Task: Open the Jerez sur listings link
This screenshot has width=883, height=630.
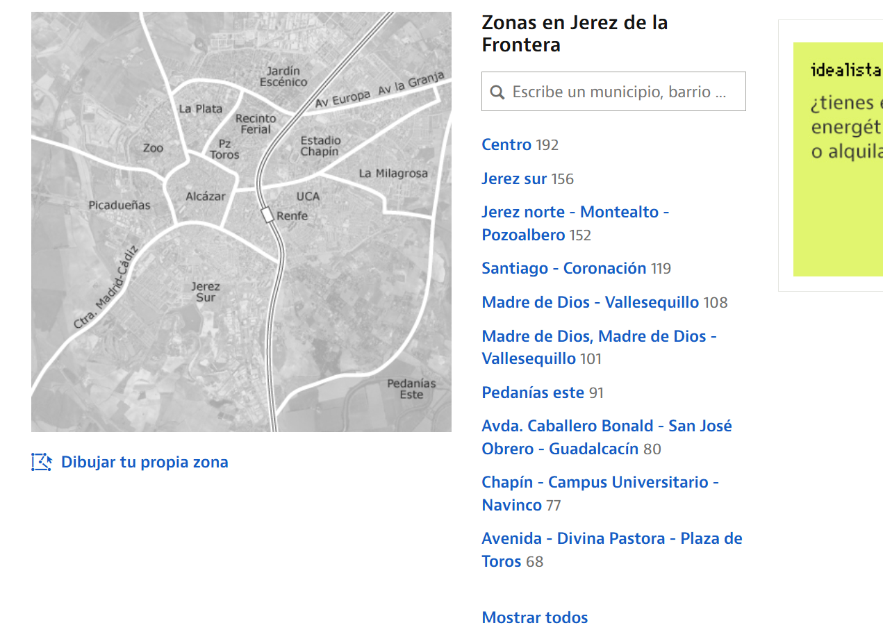Action: tap(514, 179)
